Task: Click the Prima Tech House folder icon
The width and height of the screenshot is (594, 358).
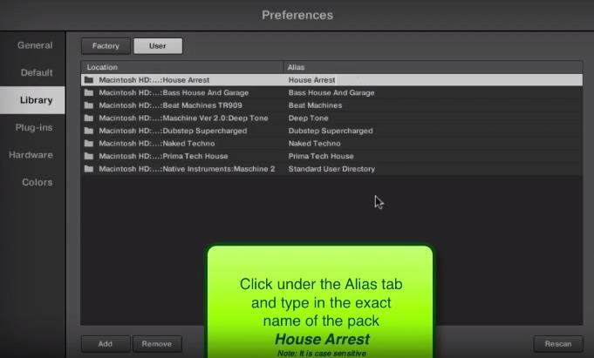Action: click(89, 156)
